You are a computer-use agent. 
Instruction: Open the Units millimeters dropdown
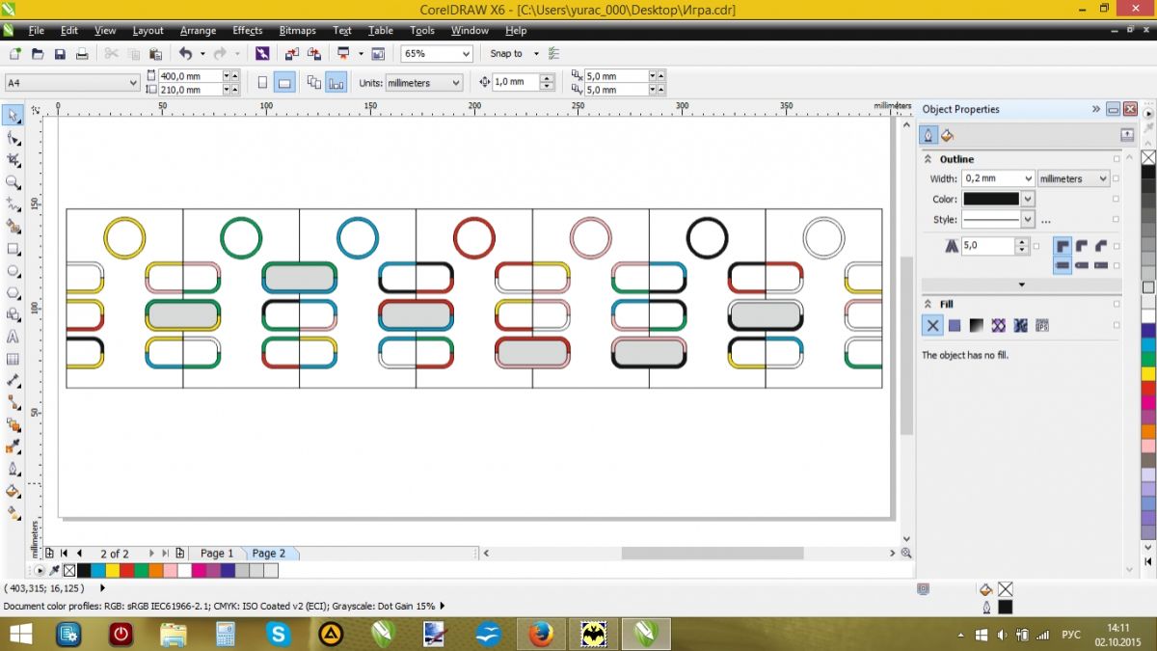pyautogui.click(x=455, y=83)
